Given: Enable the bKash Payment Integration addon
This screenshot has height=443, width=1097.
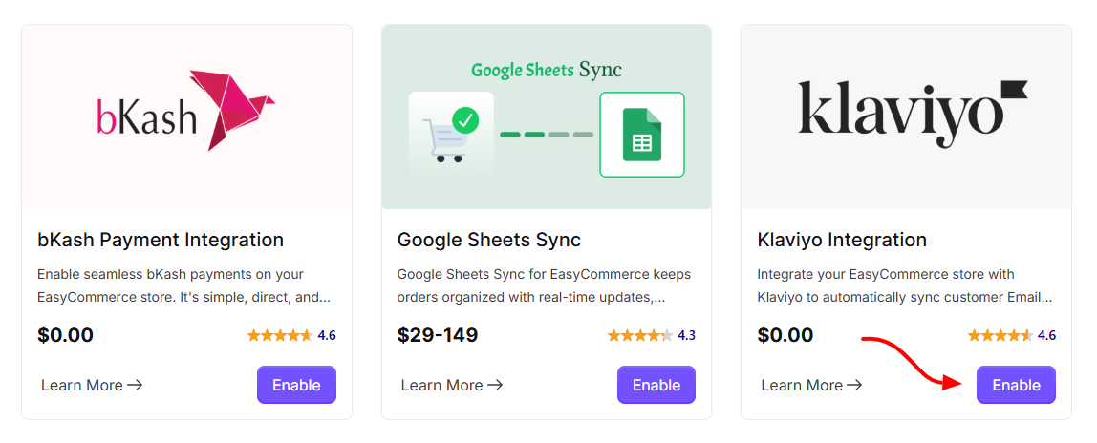Looking at the screenshot, I should point(296,385).
